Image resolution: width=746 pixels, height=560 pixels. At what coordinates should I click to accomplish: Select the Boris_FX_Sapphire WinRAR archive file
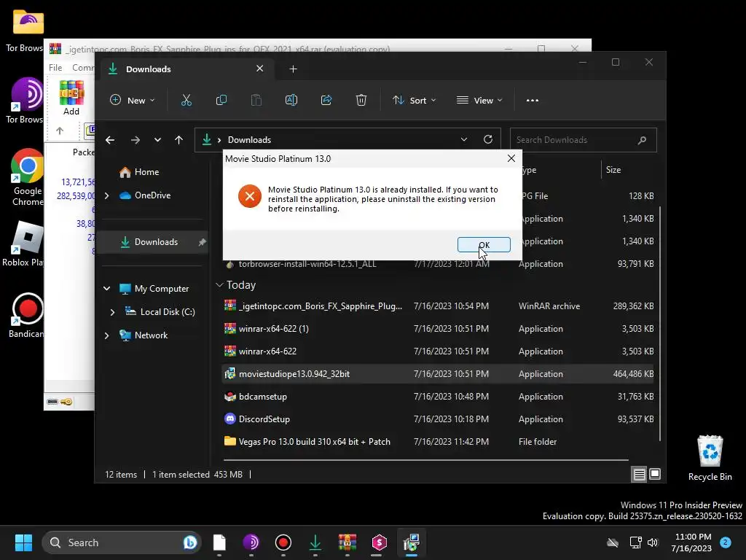[x=438, y=306]
